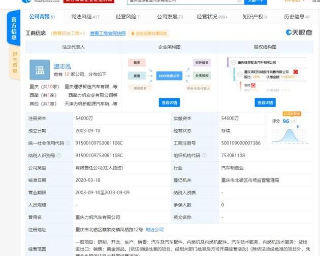Viewport: 320px width, 256px height.
Task: Open 西藏力帆实业有限公司 link
Action: pos(92,95)
